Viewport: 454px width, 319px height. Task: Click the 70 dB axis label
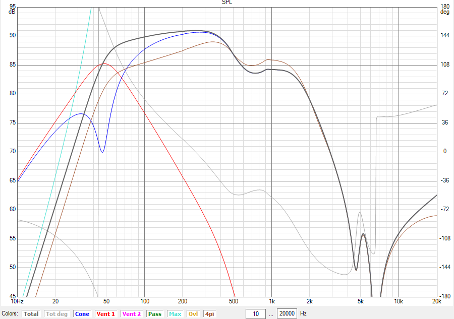[13, 151]
